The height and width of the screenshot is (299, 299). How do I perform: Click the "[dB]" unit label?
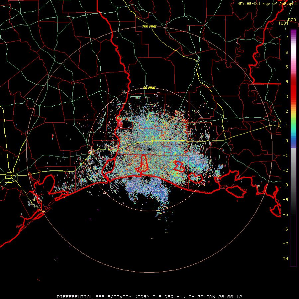(x=284, y=23)
